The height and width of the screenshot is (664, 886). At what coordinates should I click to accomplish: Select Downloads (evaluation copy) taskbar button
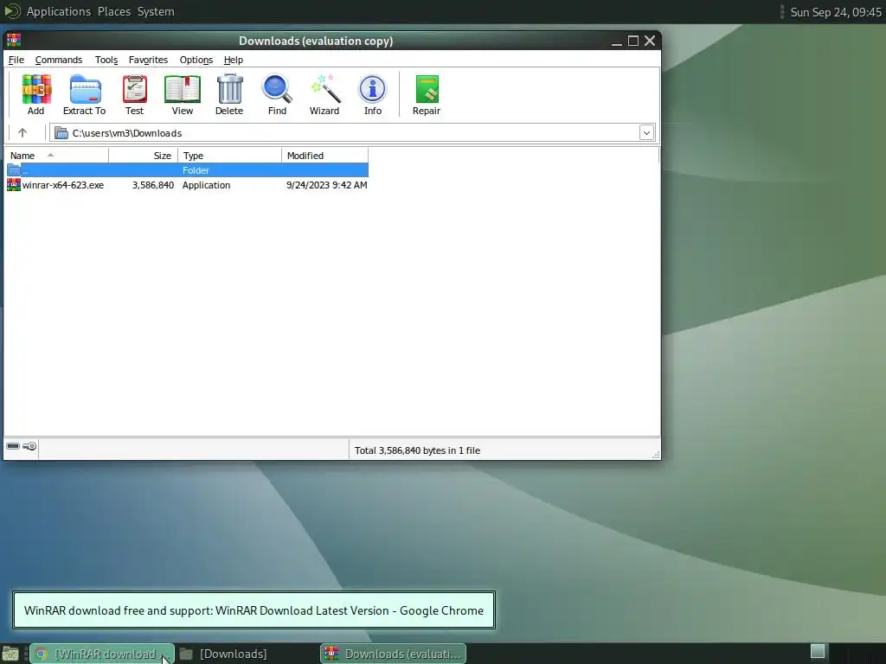[x=394, y=654]
